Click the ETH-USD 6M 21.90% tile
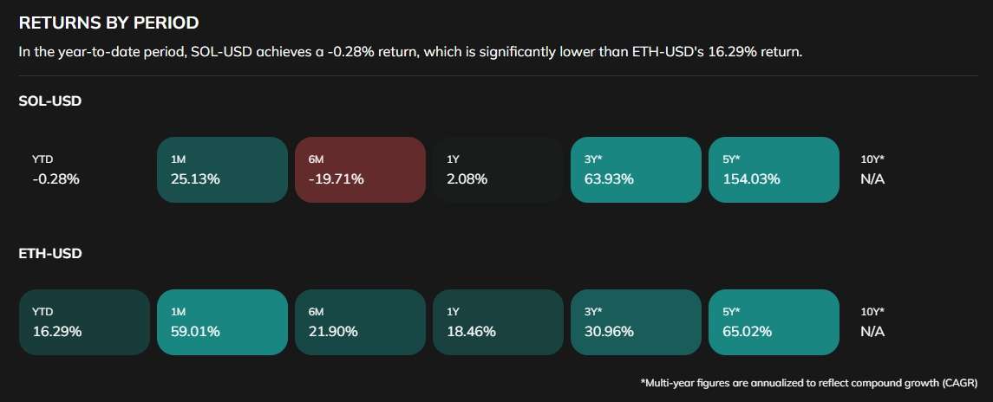Image resolution: width=993 pixels, height=402 pixels. pos(360,322)
